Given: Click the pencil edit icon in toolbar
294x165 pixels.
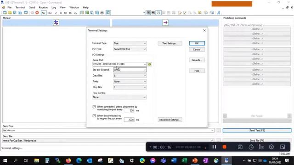Looking at the screenshot, I should point(180,13).
